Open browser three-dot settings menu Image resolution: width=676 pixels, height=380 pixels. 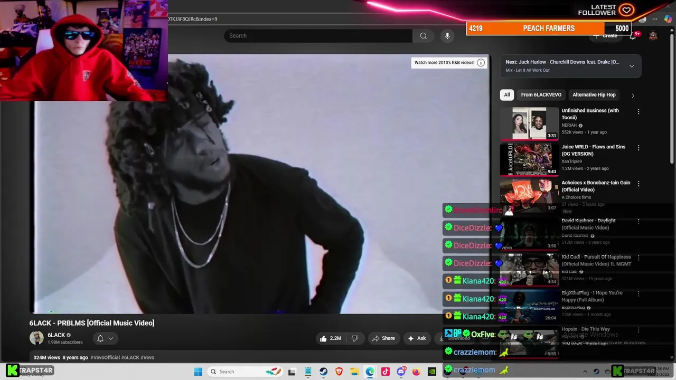(655, 19)
